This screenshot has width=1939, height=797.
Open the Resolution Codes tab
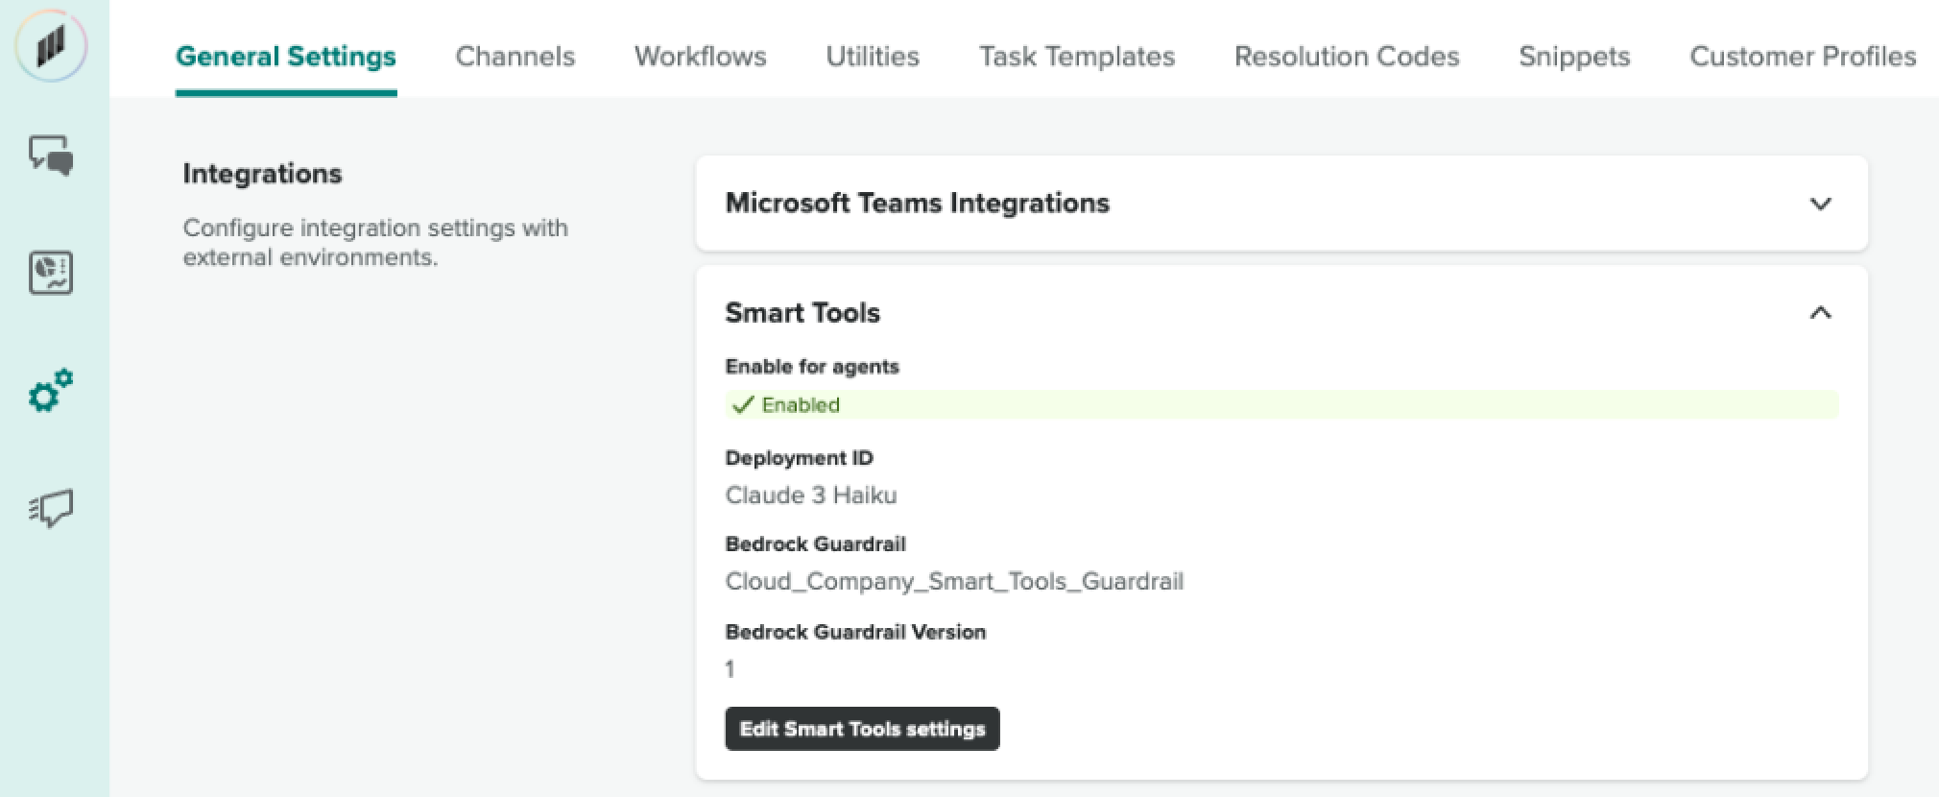click(x=1347, y=57)
